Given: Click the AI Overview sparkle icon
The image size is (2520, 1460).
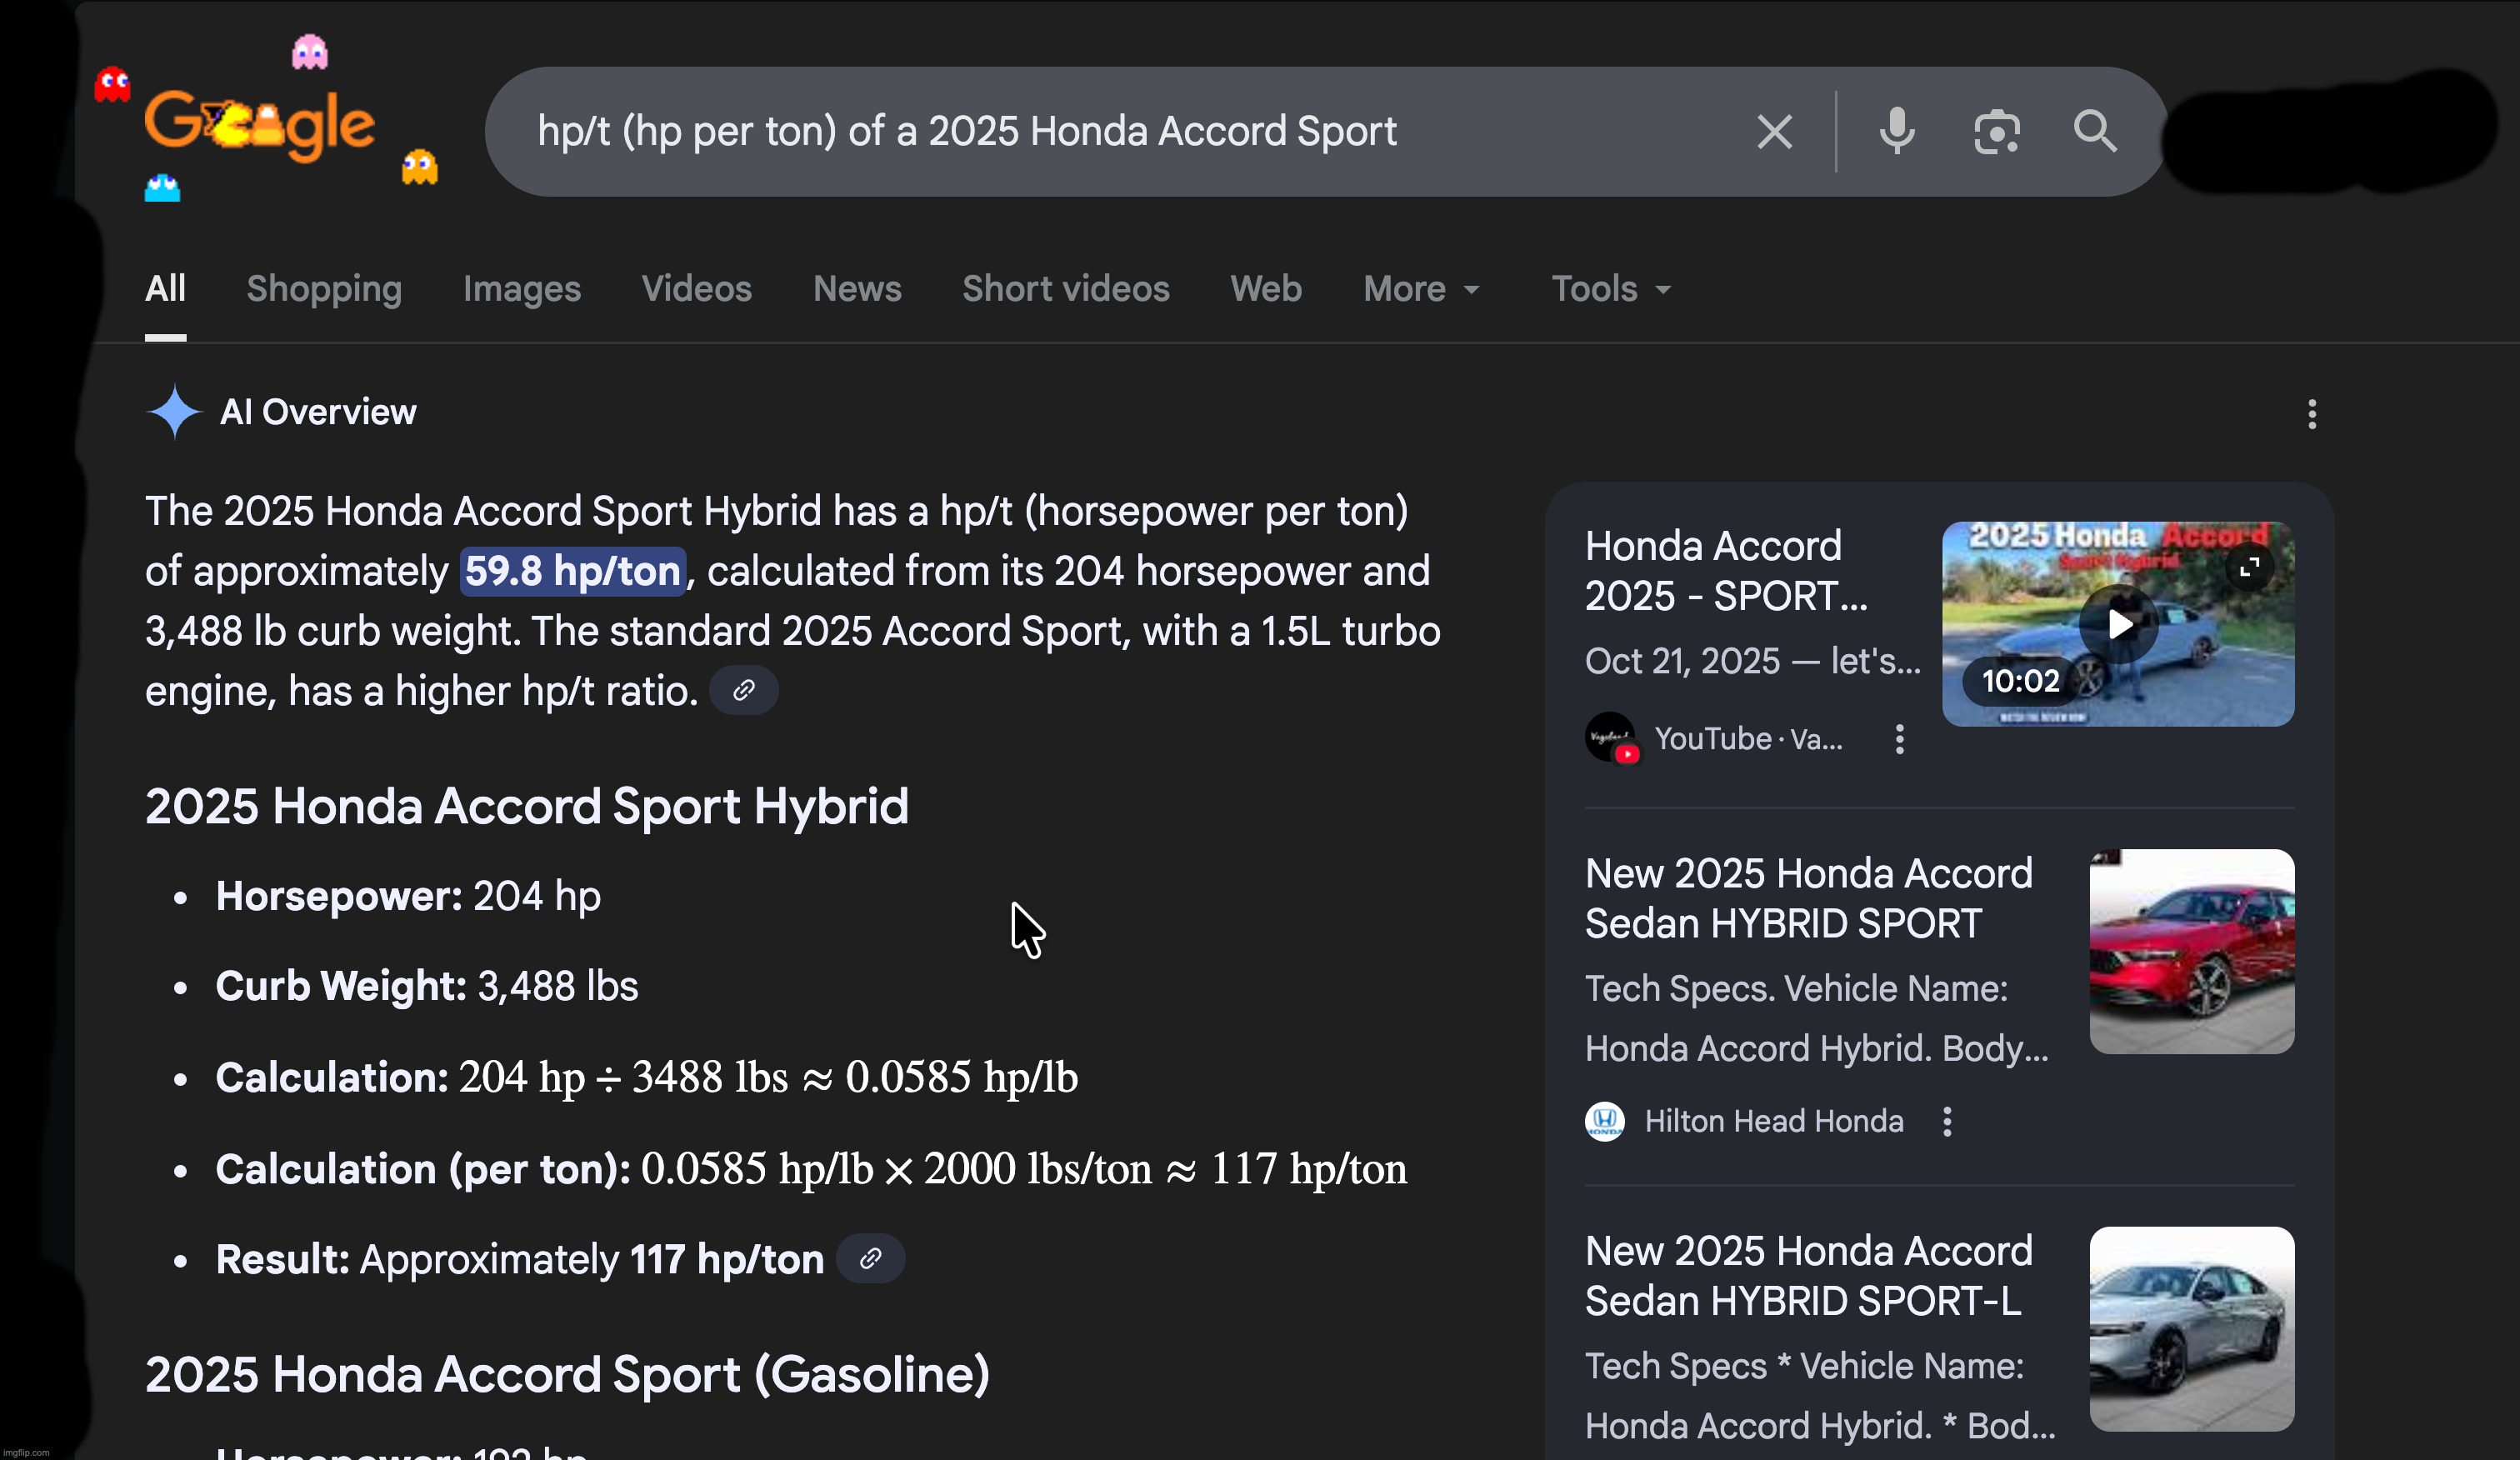Looking at the screenshot, I should click(174, 411).
